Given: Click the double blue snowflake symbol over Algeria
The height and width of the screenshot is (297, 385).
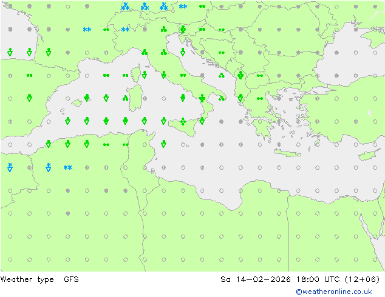Looking at the screenshot, I should [68, 167].
